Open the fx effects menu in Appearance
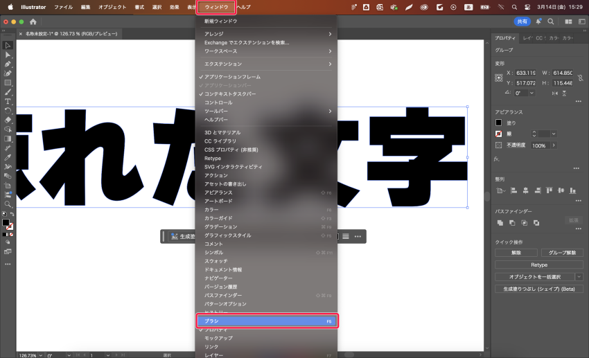Screen dimensions: 589x358 point(497,159)
